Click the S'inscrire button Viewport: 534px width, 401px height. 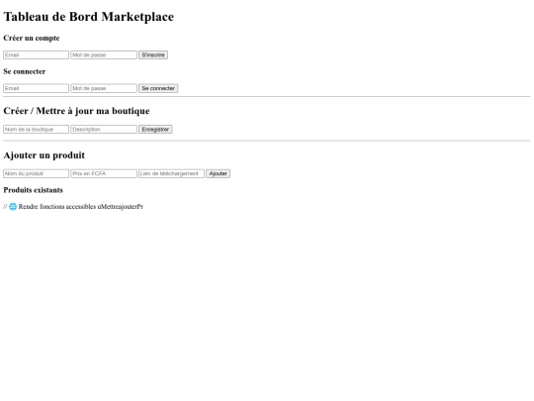[153, 54]
